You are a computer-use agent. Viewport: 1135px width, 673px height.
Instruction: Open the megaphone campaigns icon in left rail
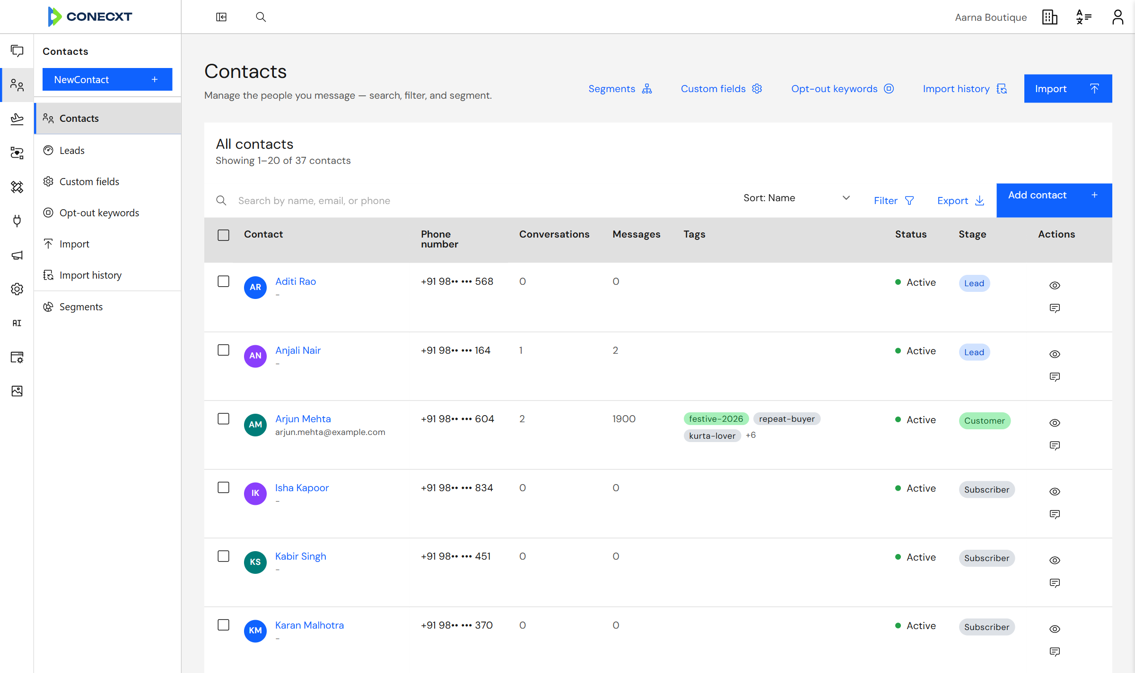(x=17, y=255)
